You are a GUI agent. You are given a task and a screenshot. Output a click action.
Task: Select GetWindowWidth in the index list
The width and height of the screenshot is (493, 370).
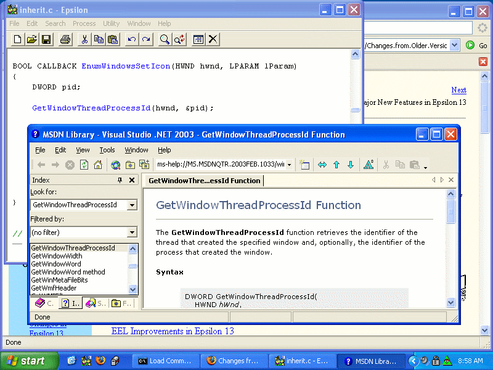click(57, 256)
